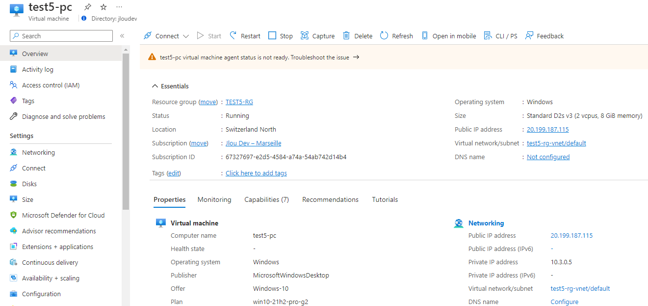Switch to the Properties tab

tap(170, 199)
